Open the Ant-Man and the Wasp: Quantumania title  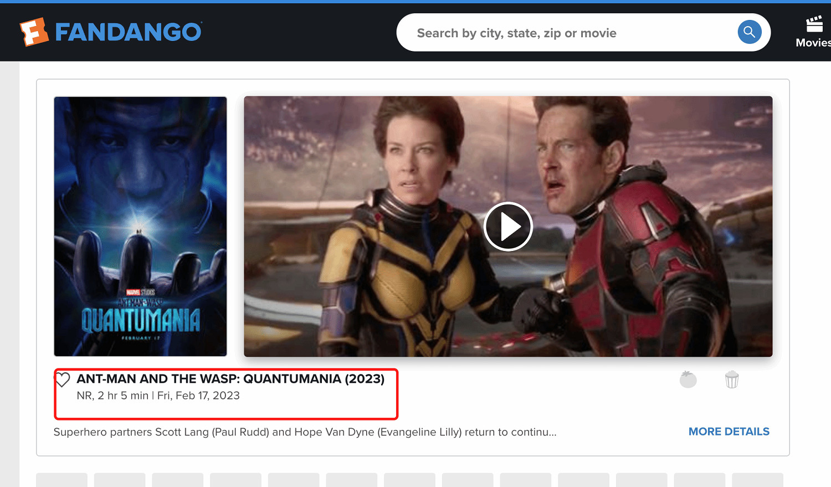(230, 379)
